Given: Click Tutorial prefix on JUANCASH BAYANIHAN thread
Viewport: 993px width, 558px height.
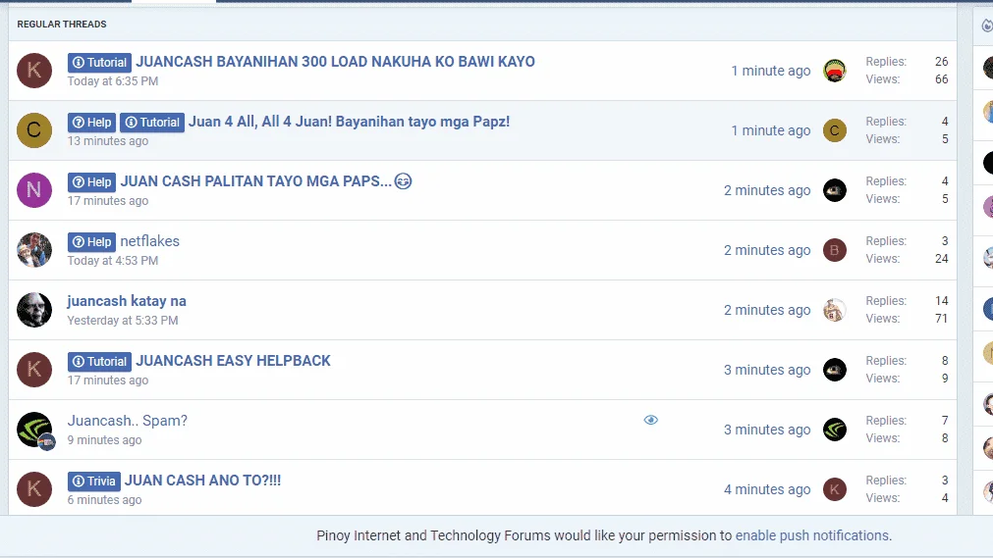Looking at the screenshot, I should (99, 62).
